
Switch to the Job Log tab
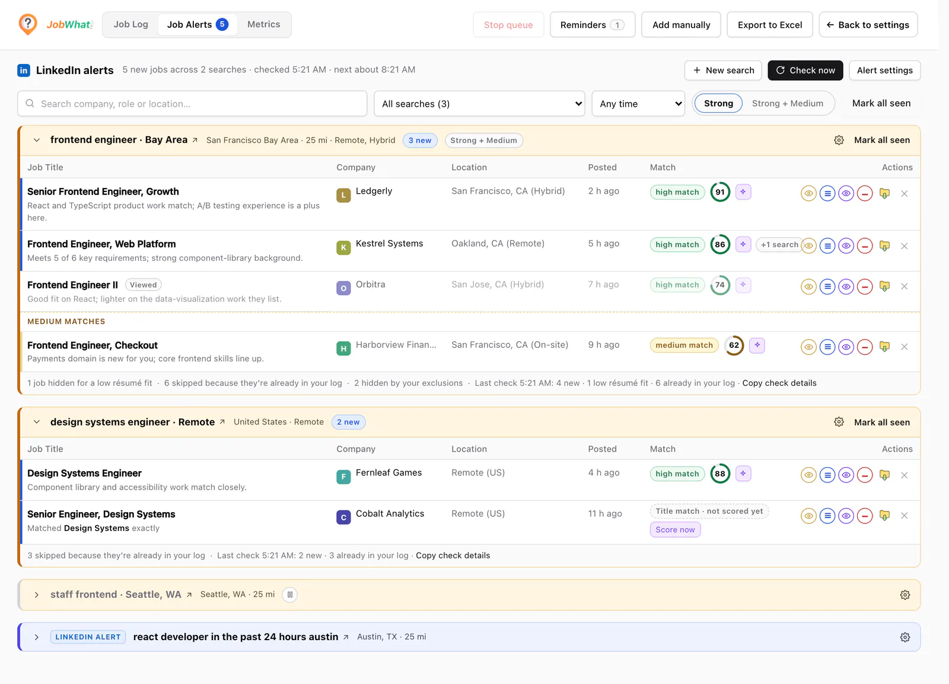coord(130,25)
